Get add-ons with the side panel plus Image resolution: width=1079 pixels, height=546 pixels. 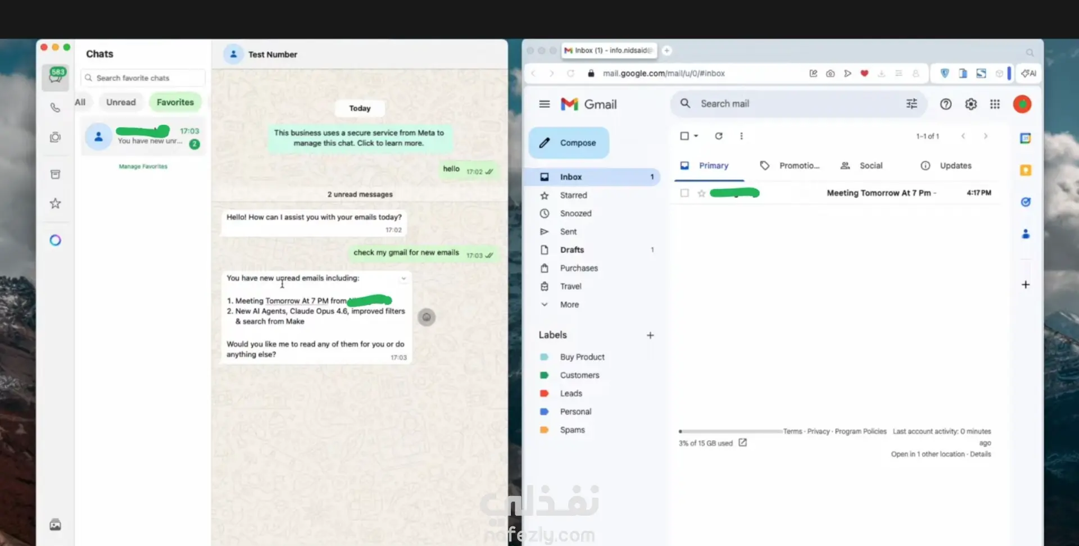pyautogui.click(x=1026, y=285)
